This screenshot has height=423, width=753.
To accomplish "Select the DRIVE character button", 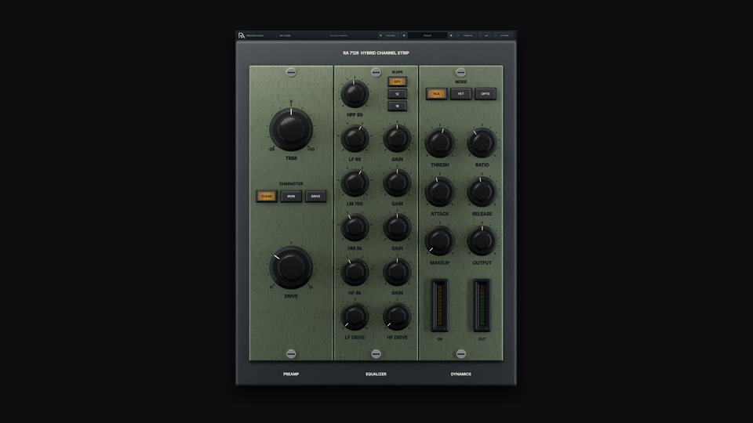I will pos(315,196).
